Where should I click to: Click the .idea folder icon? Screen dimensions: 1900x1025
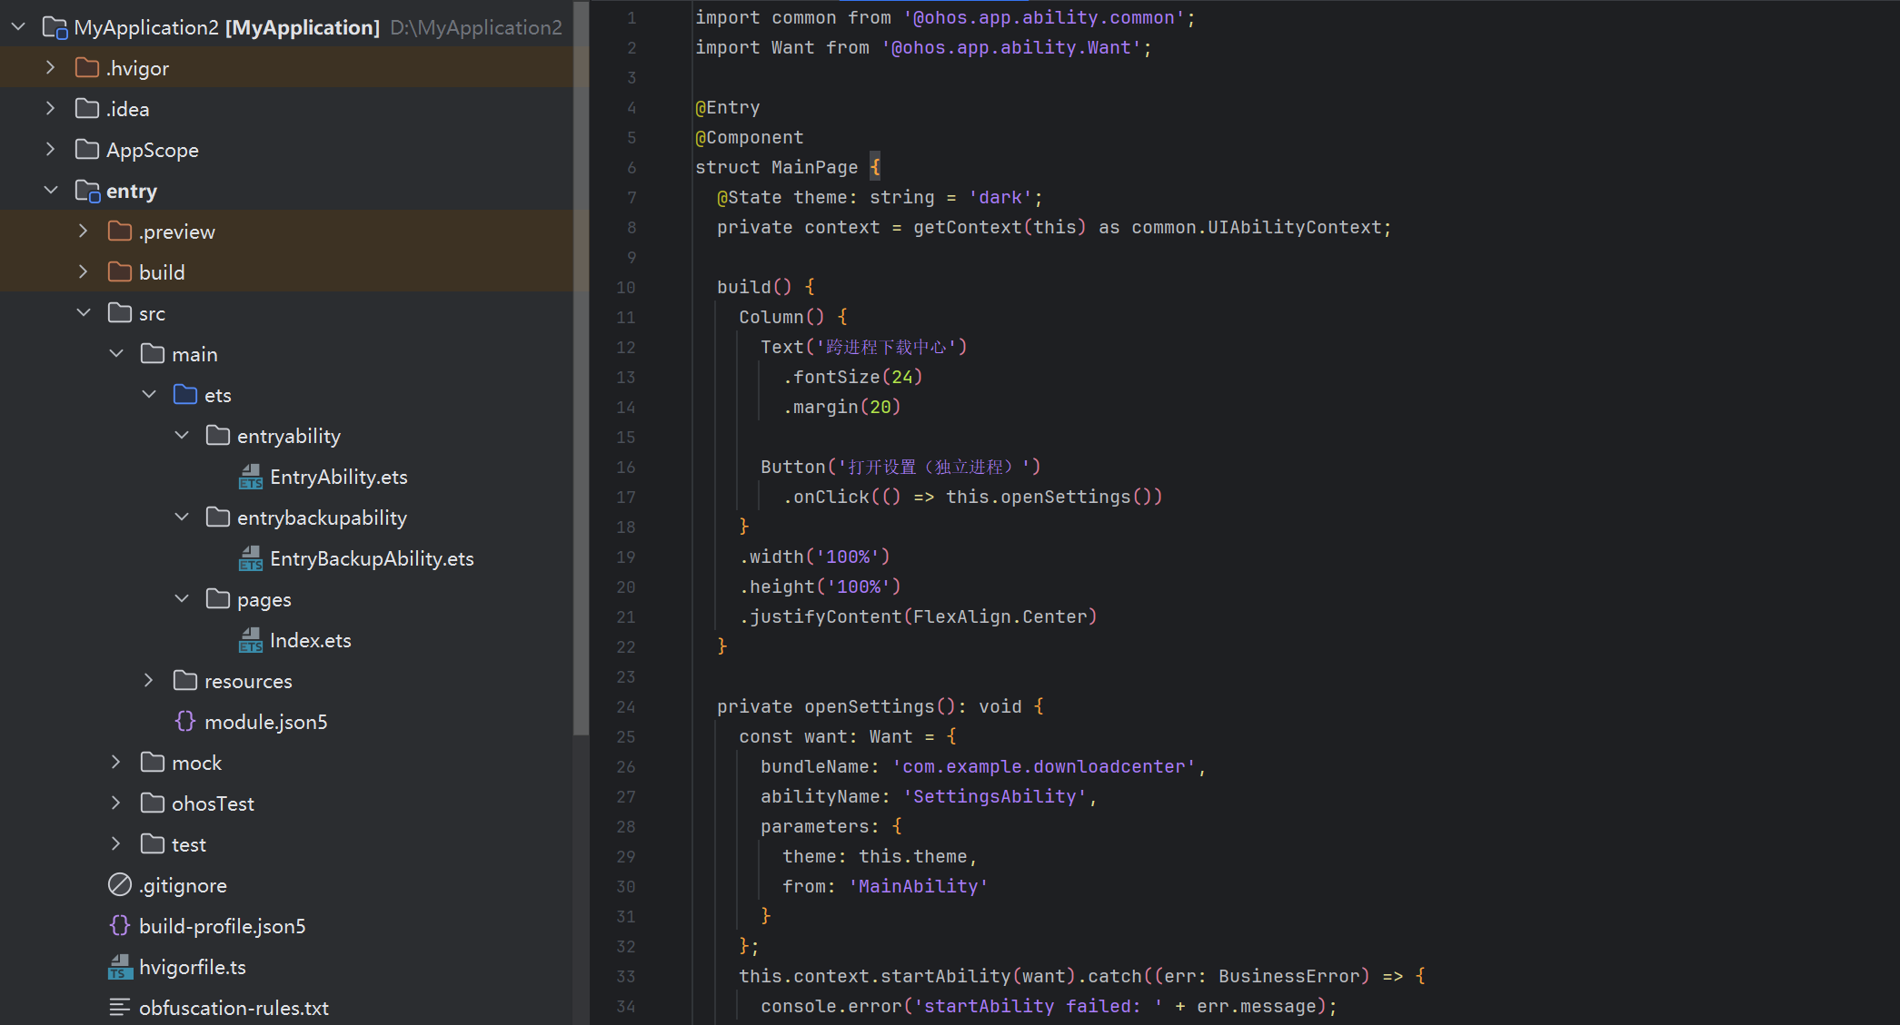[87, 109]
